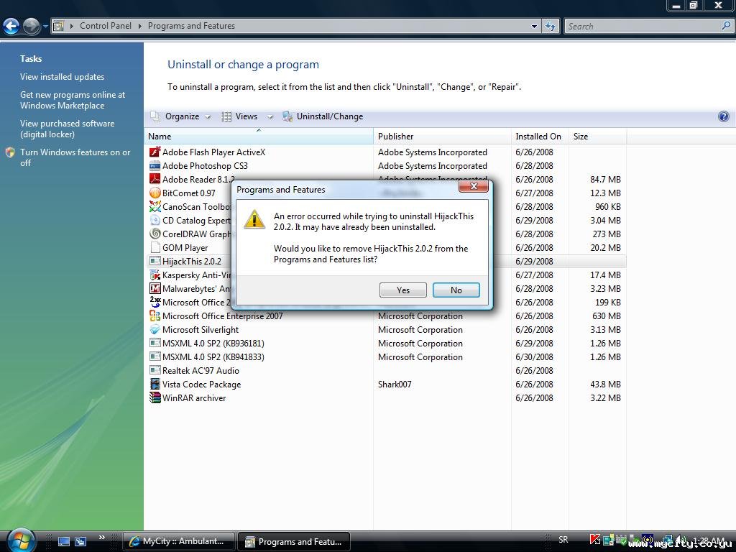Click Programs and Features taskbar button
The image size is (736, 552).
[294, 541]
